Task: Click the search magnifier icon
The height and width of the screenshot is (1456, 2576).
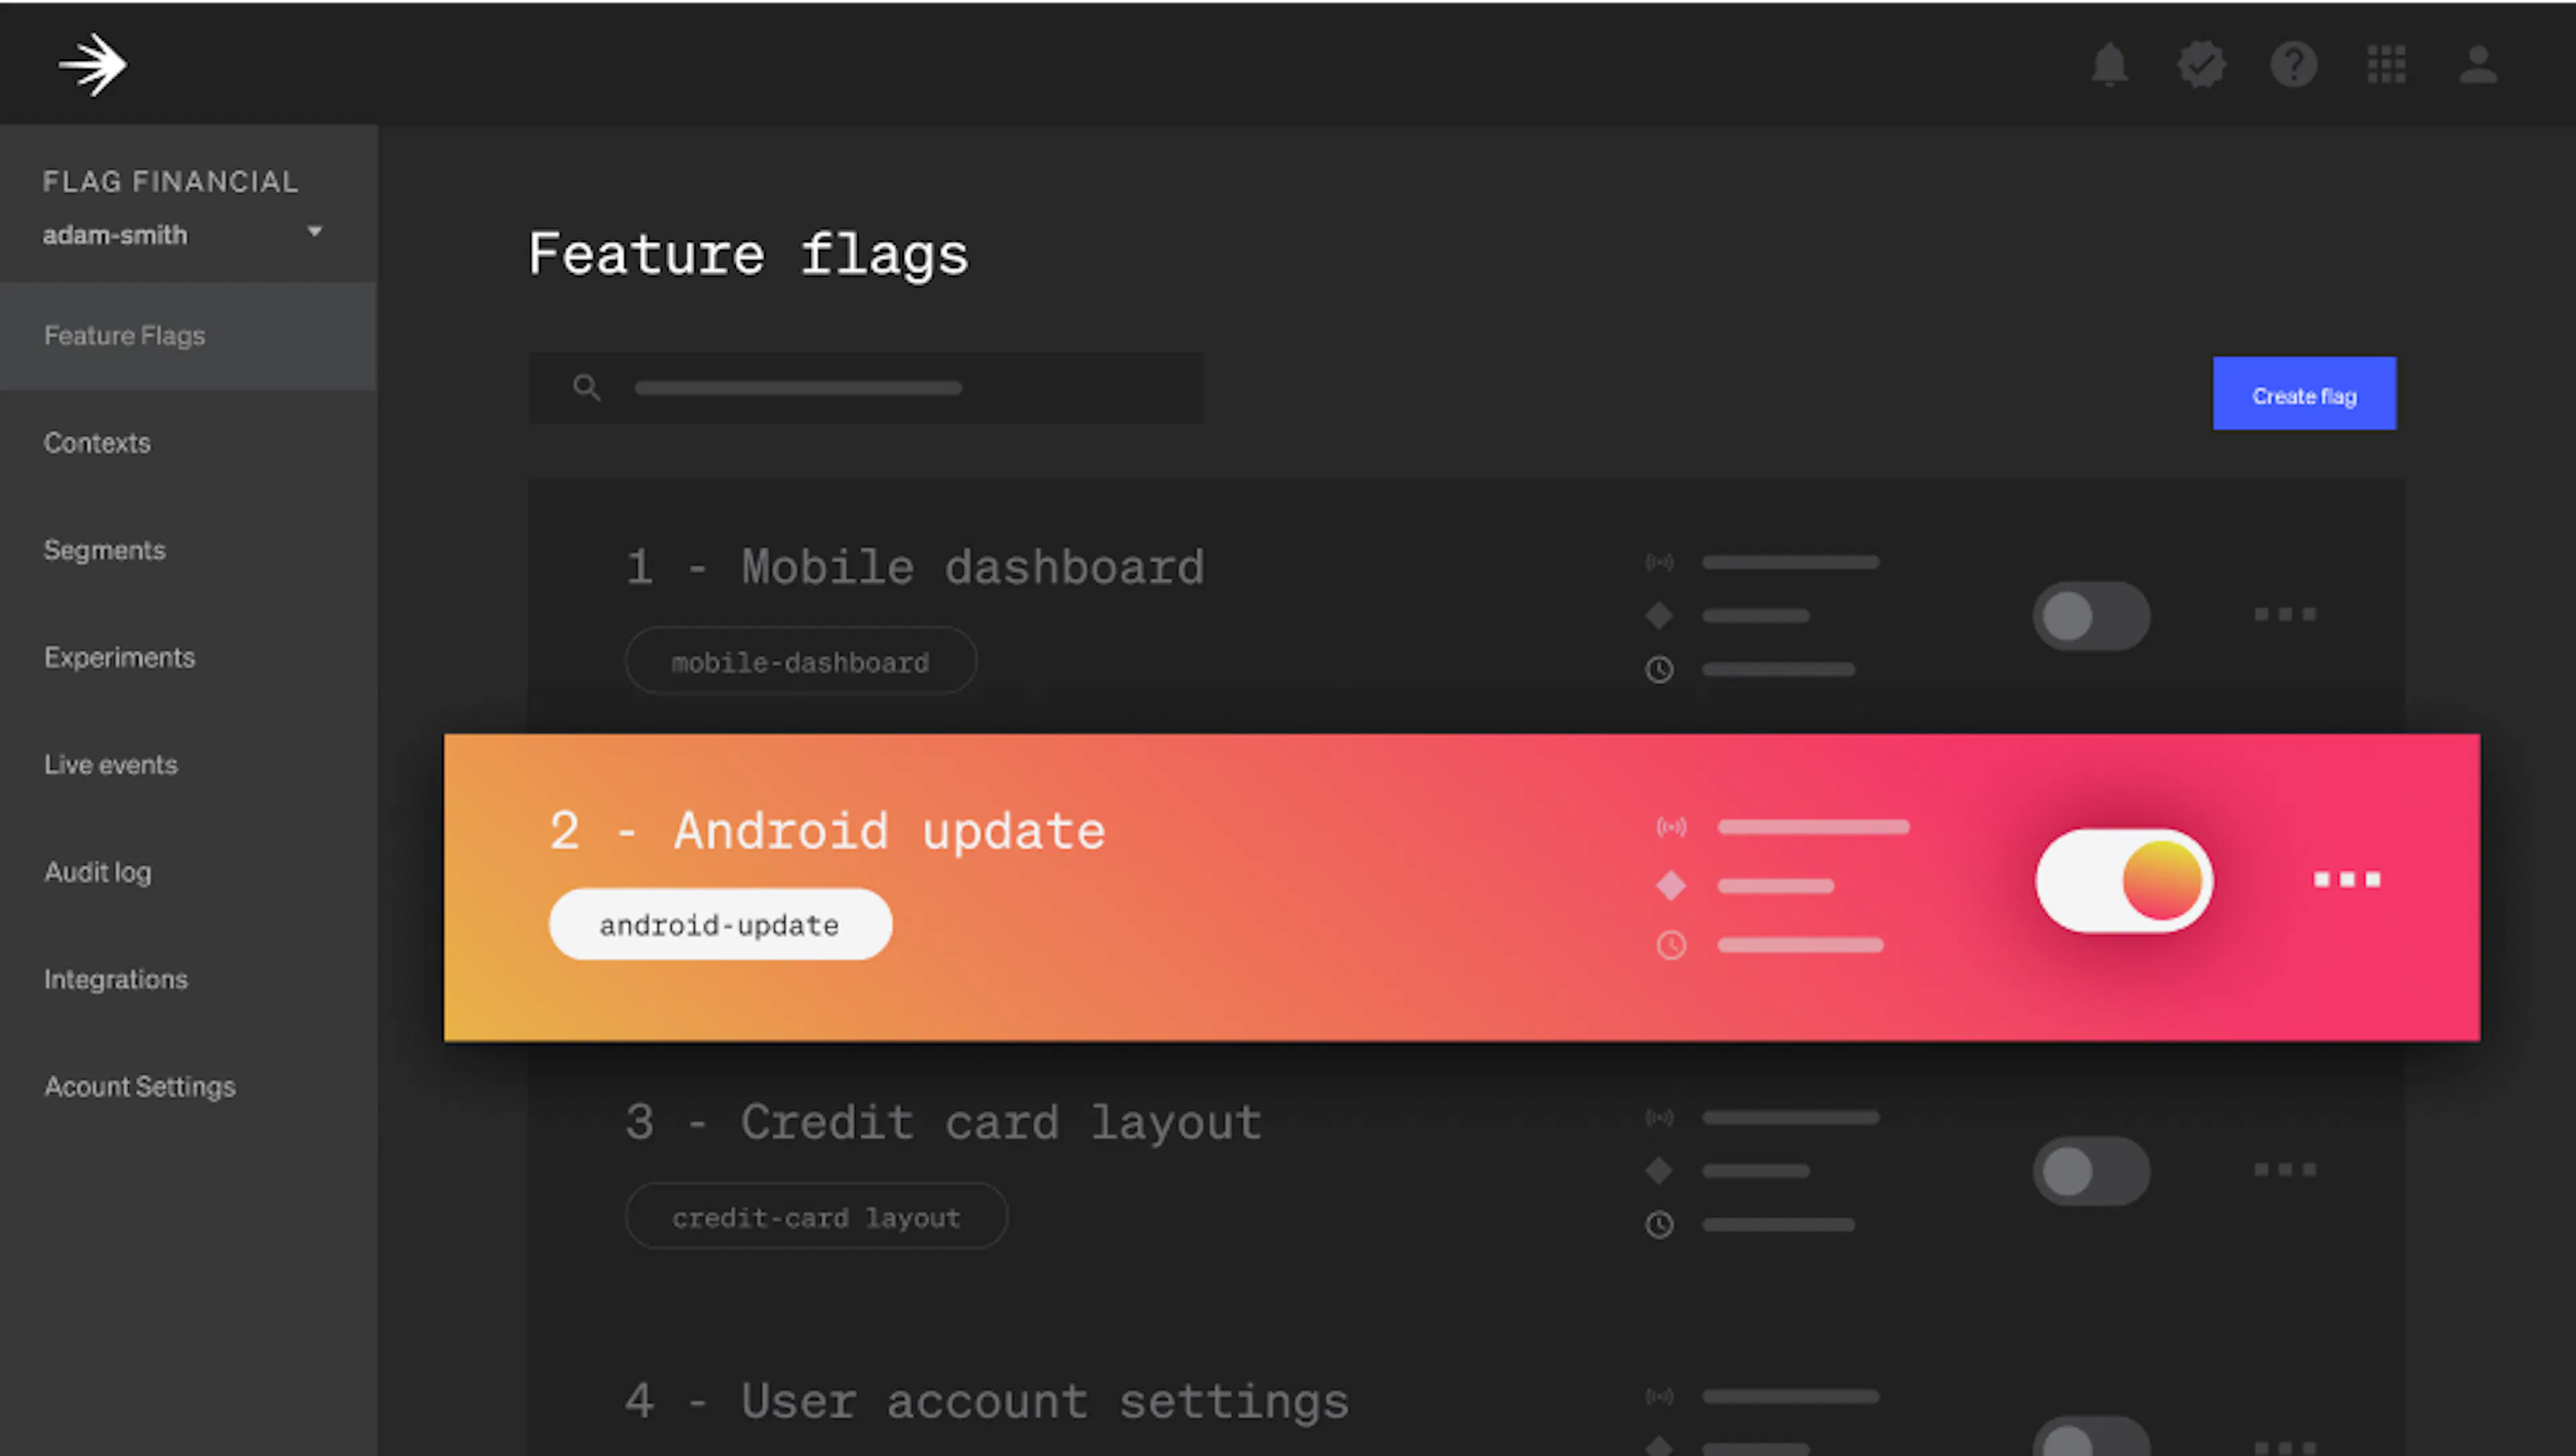Action: pos(587,388)
